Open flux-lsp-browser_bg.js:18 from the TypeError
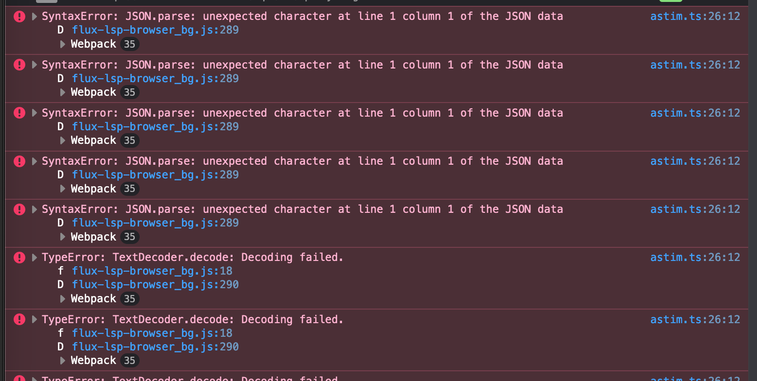Screen dimensions: 757x381 pos(152,271)
